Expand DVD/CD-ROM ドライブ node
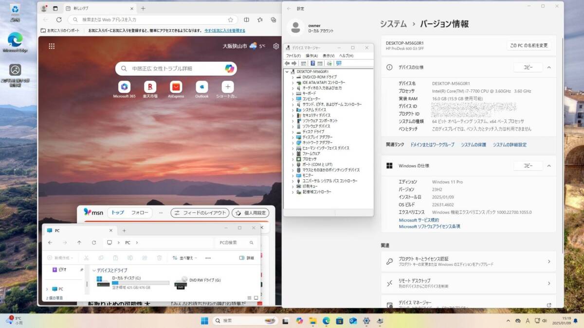Image resolution: width=584 pixels, height=328 pixels. point(292,77)
